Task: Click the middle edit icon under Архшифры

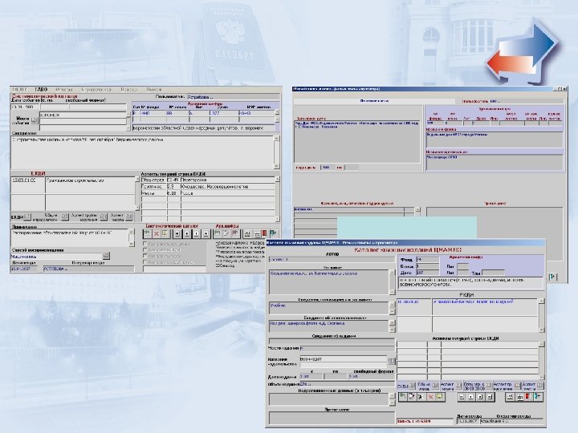Action: click(226, 233)
